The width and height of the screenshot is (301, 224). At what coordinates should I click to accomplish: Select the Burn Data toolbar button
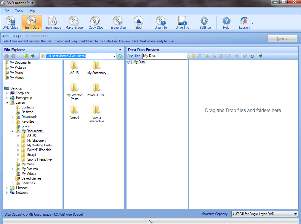[x=32, y=23]
